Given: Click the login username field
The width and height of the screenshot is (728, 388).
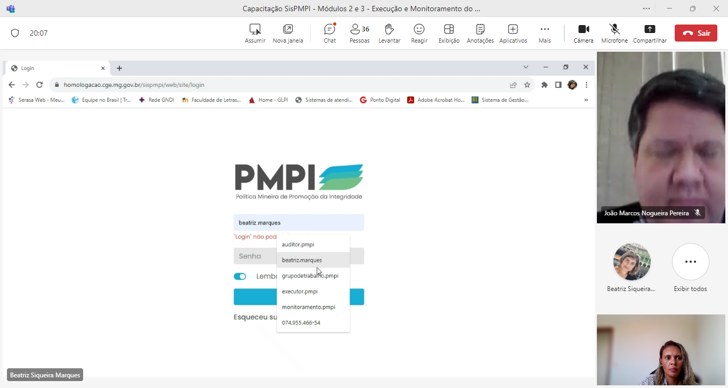Looking at the screenshot, I should tap(299, 223).
